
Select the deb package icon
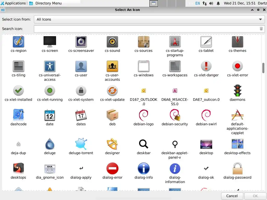(112, 115)
